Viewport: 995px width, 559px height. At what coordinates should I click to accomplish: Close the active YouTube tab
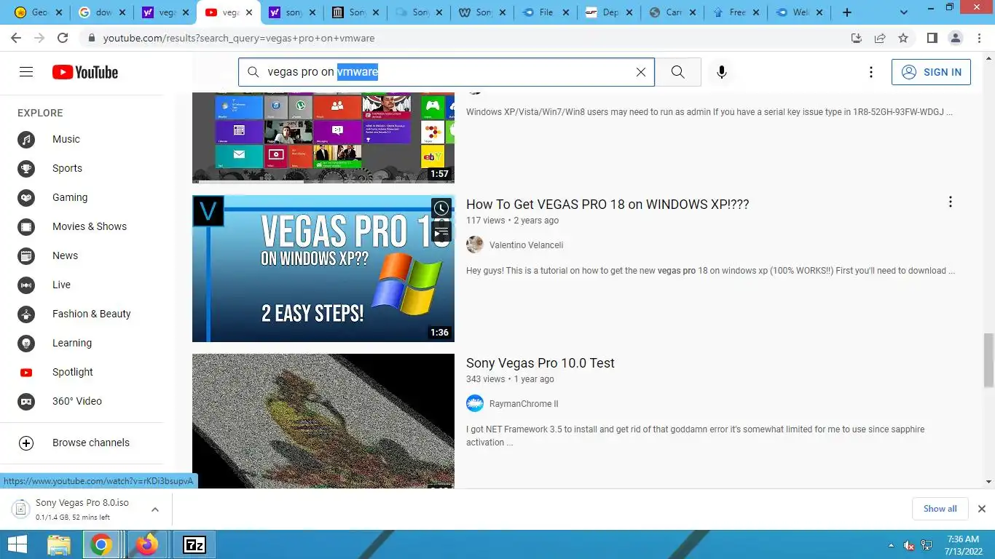click(248, 12)
